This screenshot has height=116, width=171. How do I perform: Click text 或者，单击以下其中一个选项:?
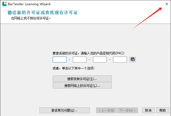click(74, 68)
